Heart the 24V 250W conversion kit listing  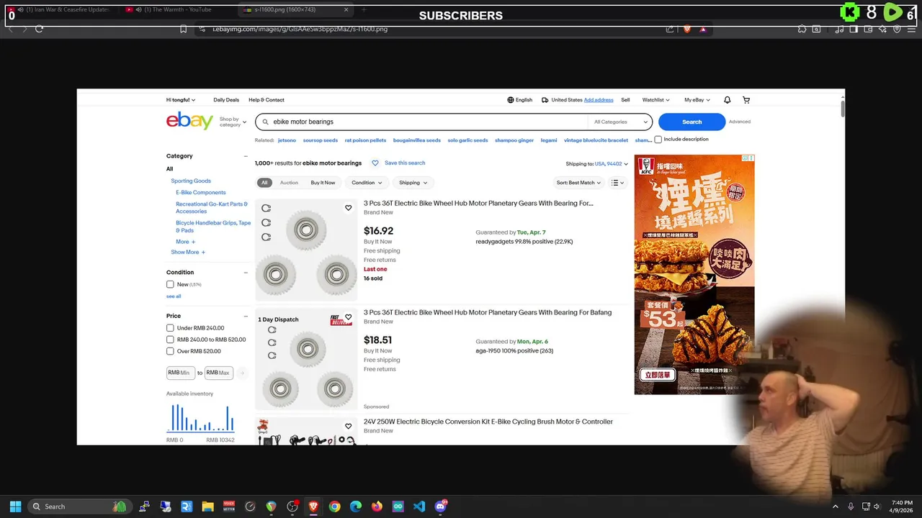(348, 426)
